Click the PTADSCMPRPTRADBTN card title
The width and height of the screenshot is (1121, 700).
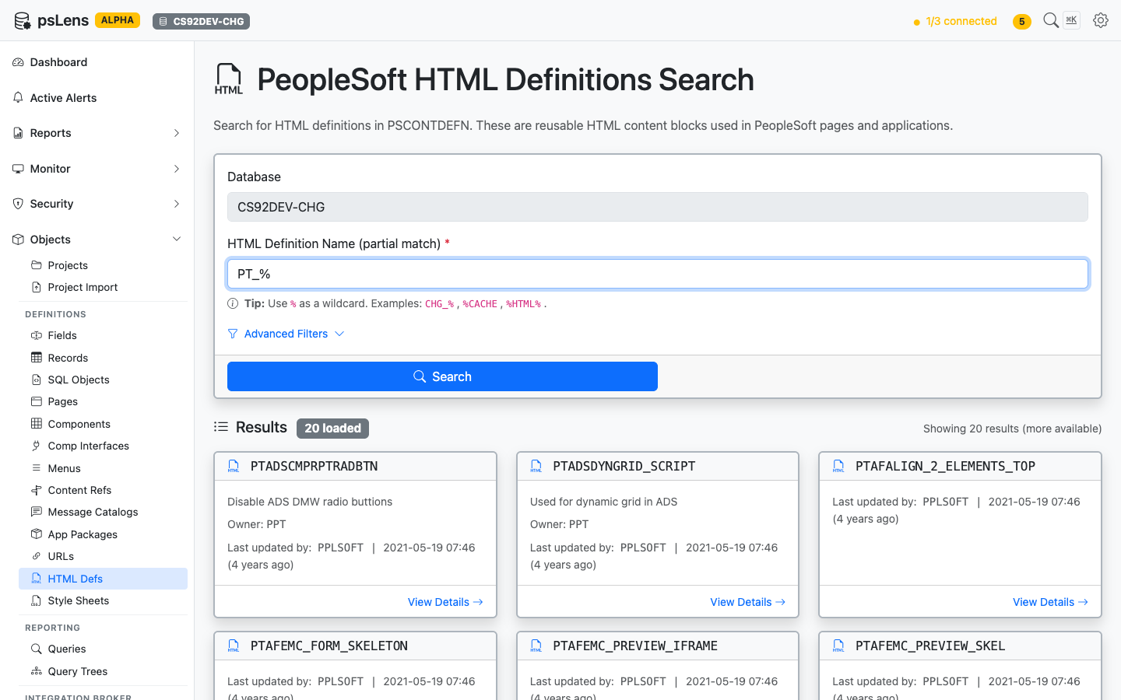(314, 467)
